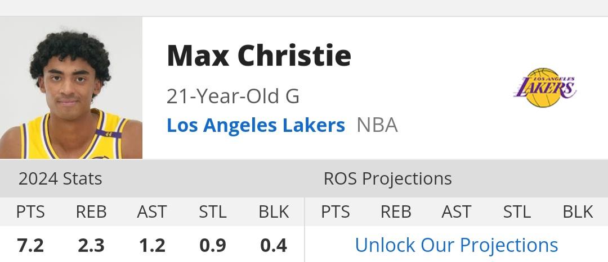Click the 7.2 points stat value

(x=30, y=245)
